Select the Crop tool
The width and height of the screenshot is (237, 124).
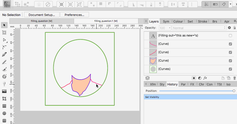4,99
